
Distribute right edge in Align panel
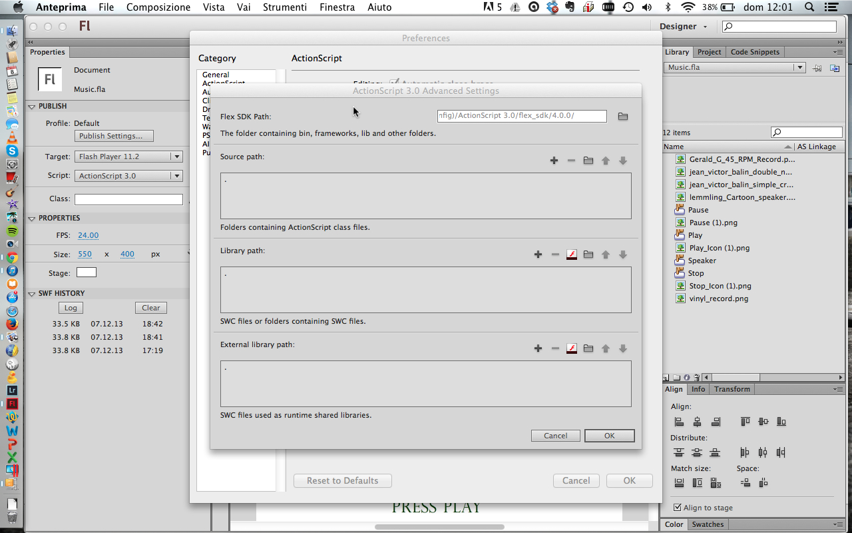click(x=781, y=452)
